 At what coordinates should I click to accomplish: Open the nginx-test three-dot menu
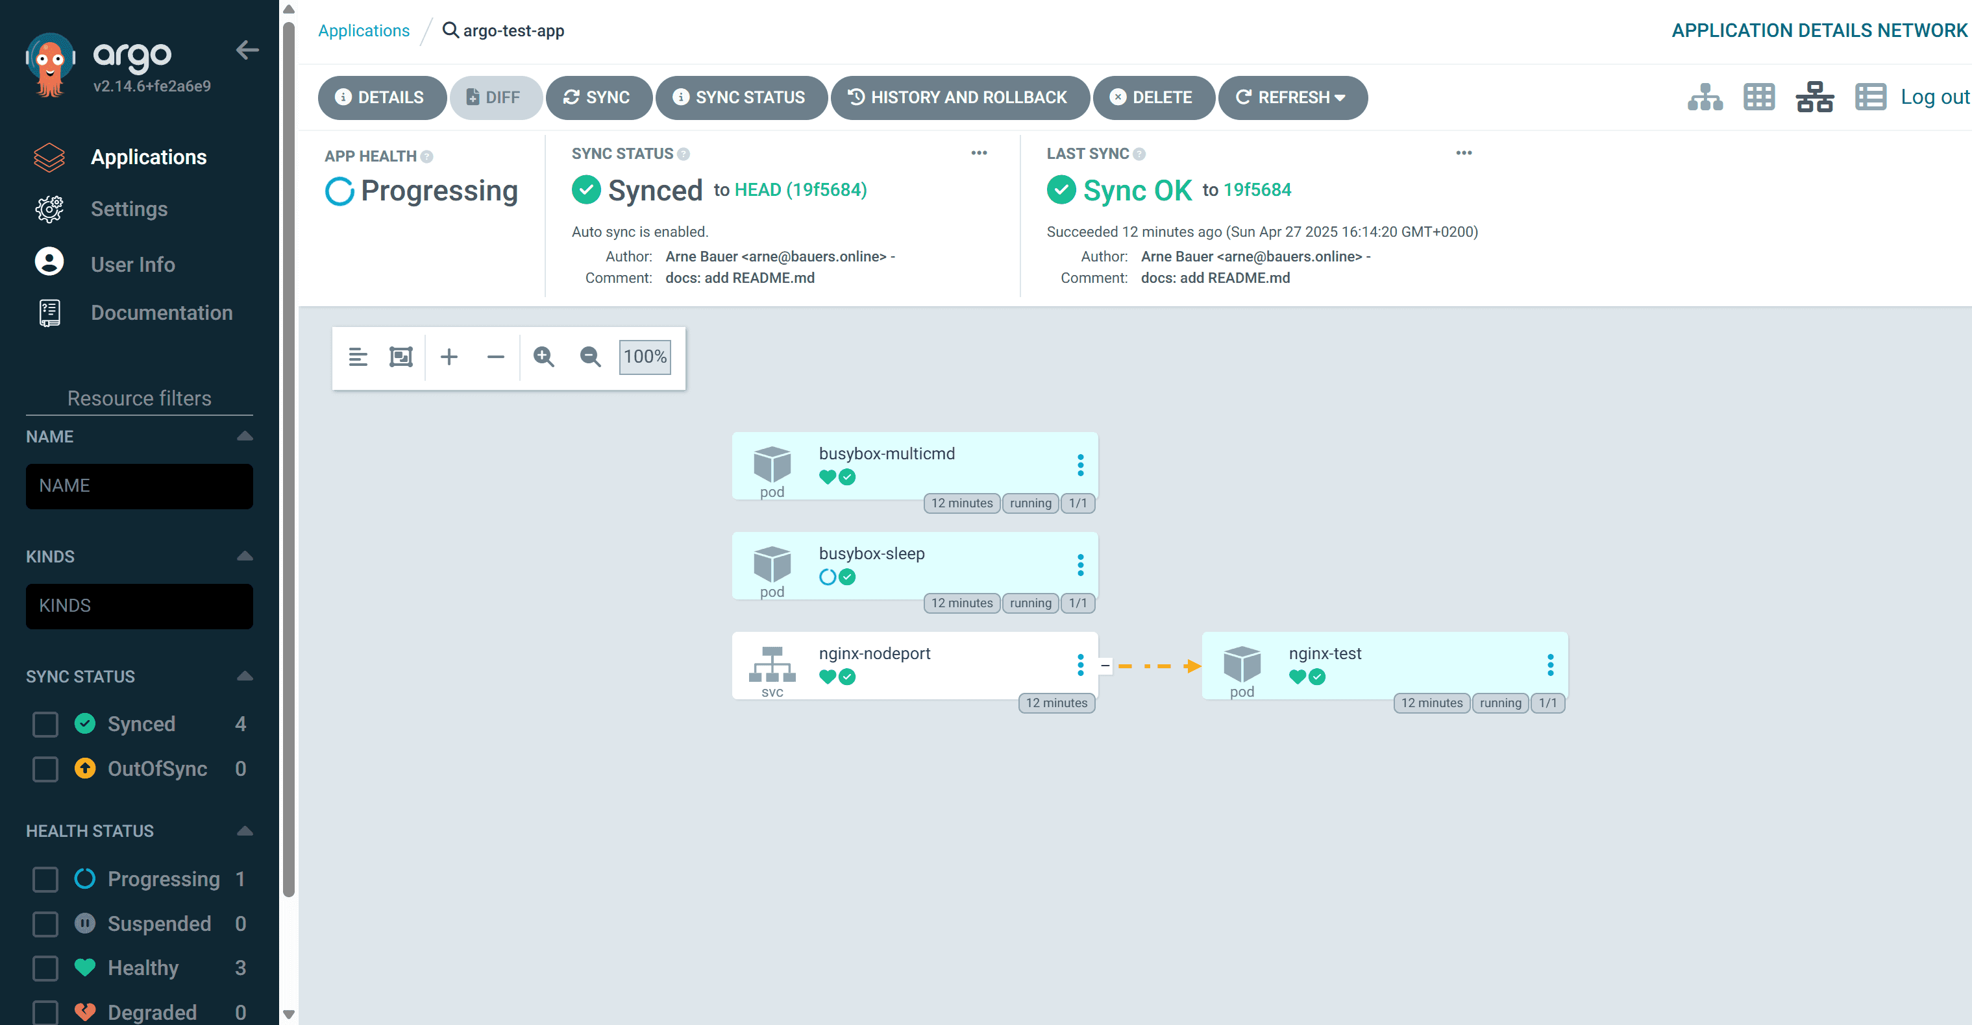click(x=1550, y=665)
